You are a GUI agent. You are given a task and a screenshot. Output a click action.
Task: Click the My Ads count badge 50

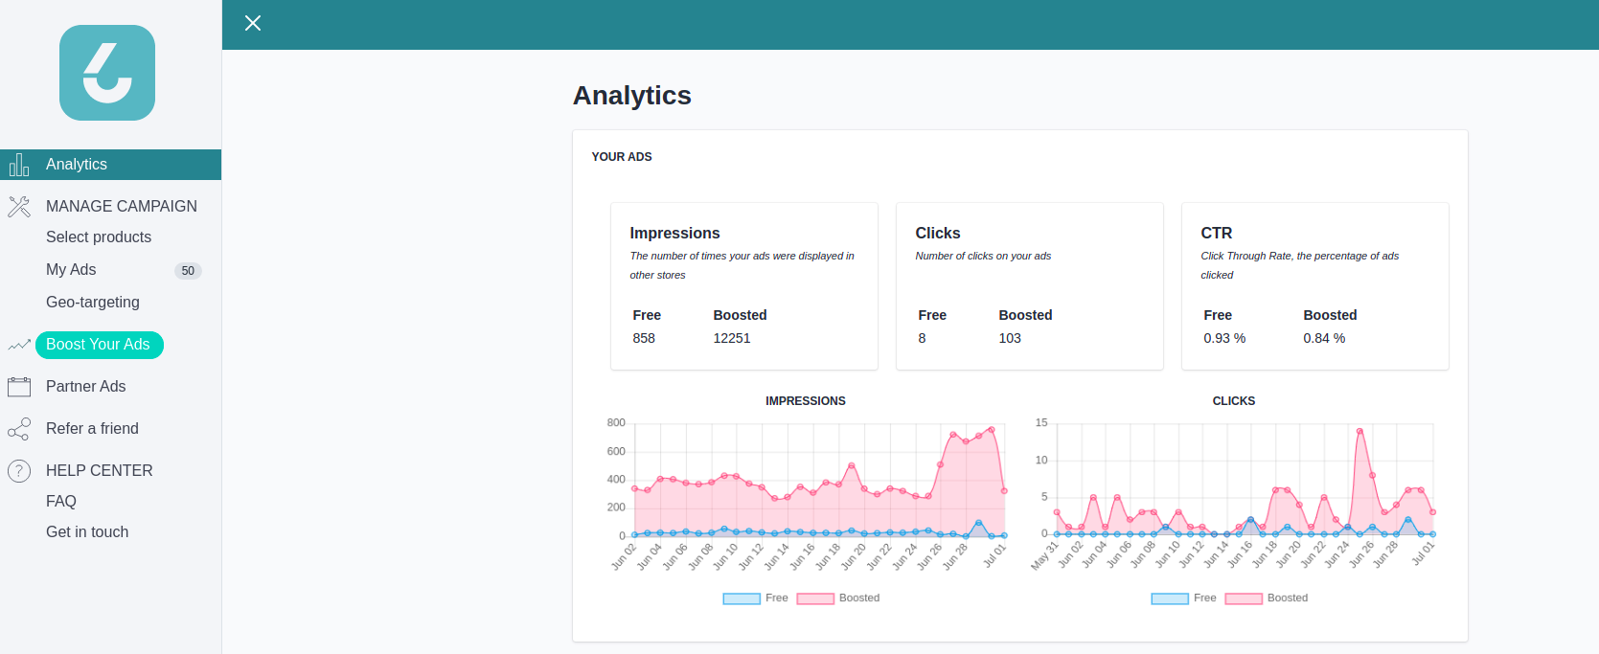pos(188,271)
